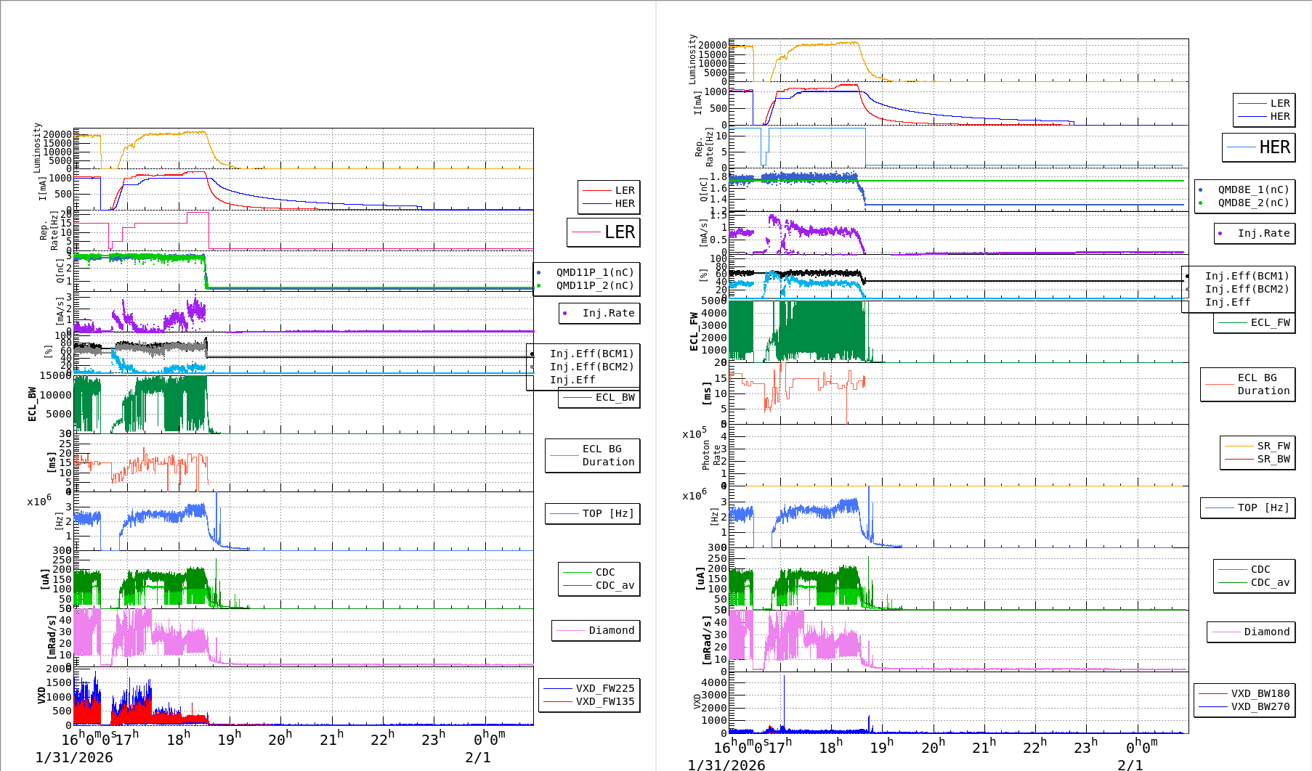Click the left plot's Diamond legend
Image resolution: width=1312 pixels, height=771 pixels.
pos(596,631)
